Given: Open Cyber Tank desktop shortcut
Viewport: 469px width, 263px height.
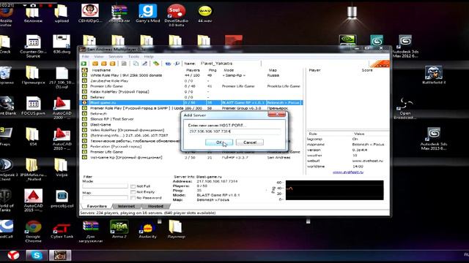Looking at the screenshot, I should tap(62, 230).
